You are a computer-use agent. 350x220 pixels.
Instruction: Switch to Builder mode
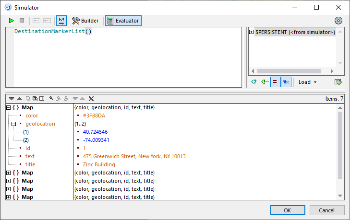[85, 21]
